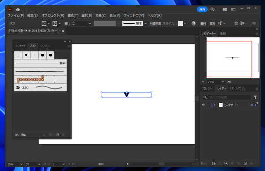Click the レイヤー 1 target circle
The image size is (265, 171).
coord(252,105)
